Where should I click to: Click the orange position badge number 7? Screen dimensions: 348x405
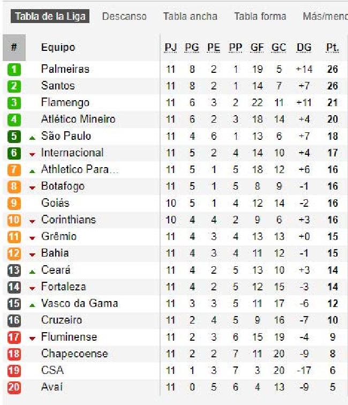point(14,170)
